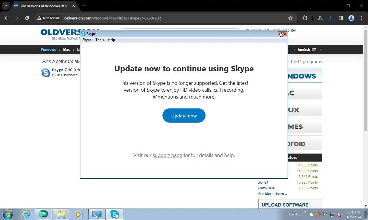Open the clock showing 5:44 AM
Screen dimensions: 368x220
(x=353, y=215)
